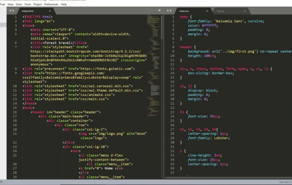Click the opening <nav> tag

[75, 151]
